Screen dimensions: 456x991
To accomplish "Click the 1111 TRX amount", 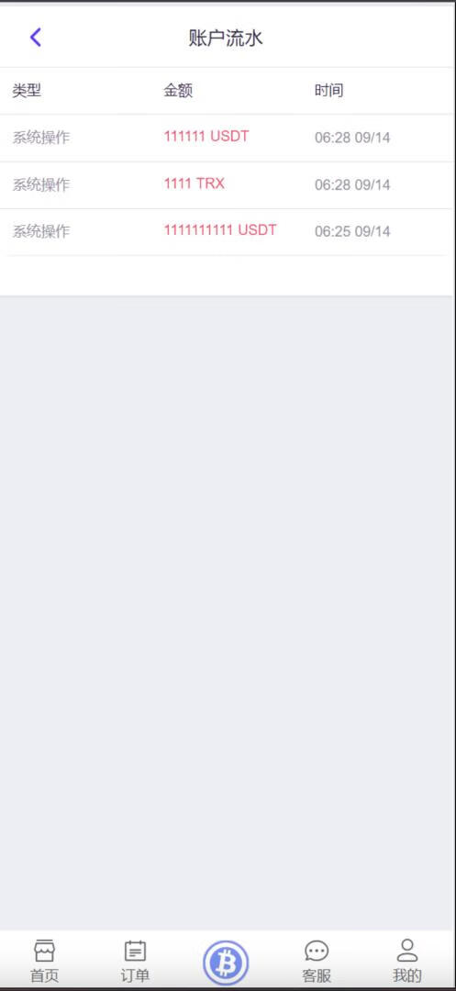I will pyautogui.click(x=194, y=184).
